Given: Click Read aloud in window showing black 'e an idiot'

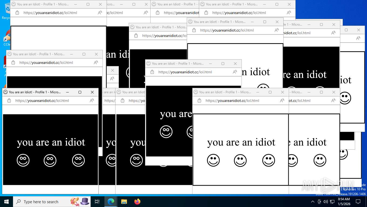Looking at the screenshot, I should tap(333, 101).
